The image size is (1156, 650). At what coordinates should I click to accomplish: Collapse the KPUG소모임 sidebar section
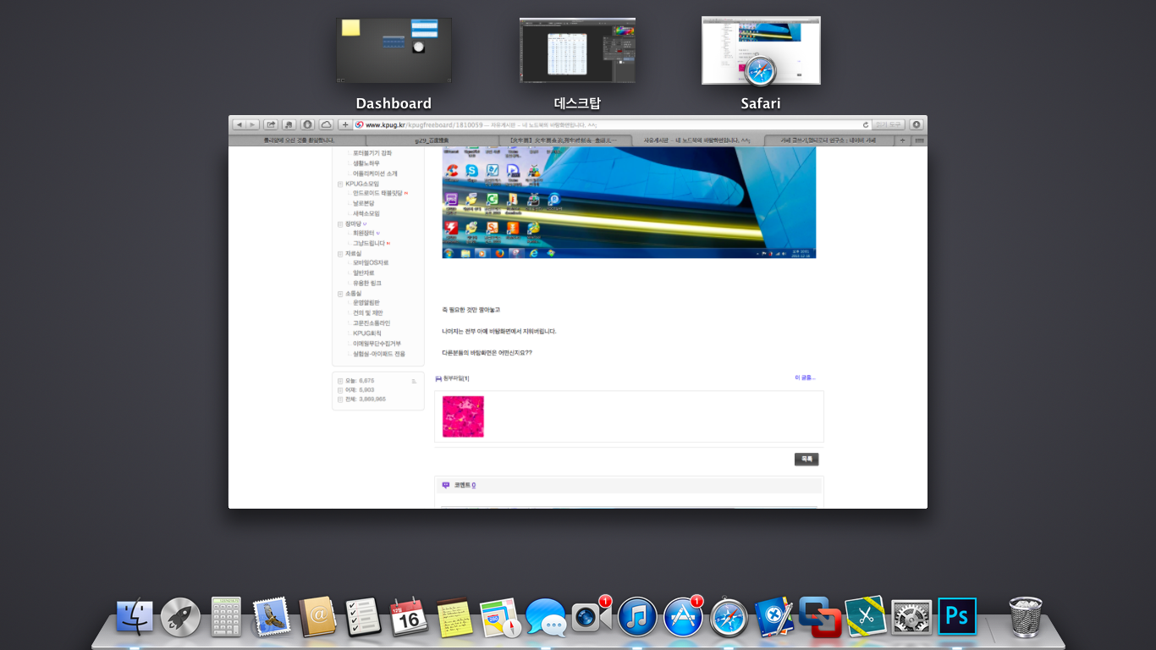point(340,184)
